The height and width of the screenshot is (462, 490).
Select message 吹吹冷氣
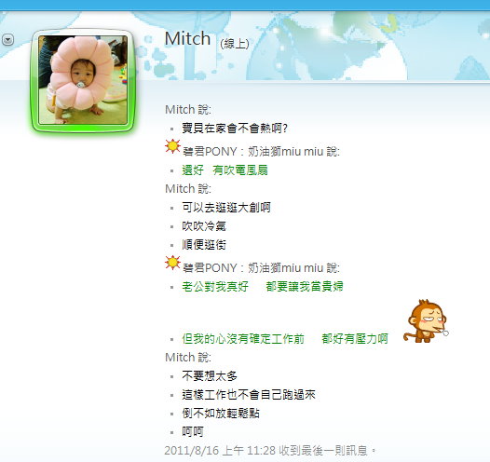(204, 226)
